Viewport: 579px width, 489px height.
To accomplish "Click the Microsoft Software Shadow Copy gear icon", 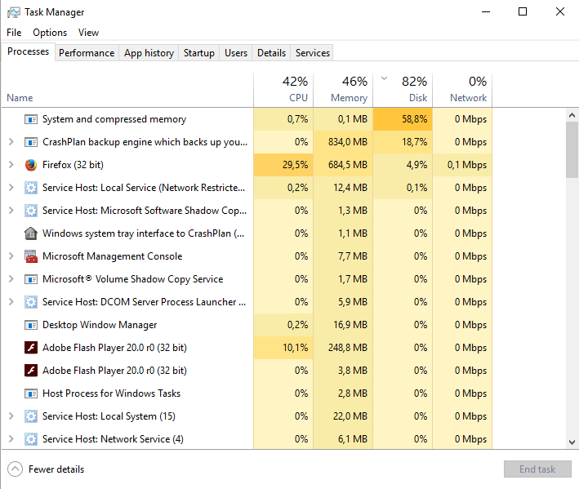I will tap(31, 211).
